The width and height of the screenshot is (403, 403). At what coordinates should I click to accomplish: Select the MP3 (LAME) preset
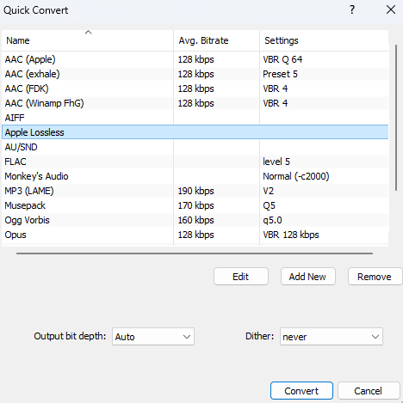[195, 191]
